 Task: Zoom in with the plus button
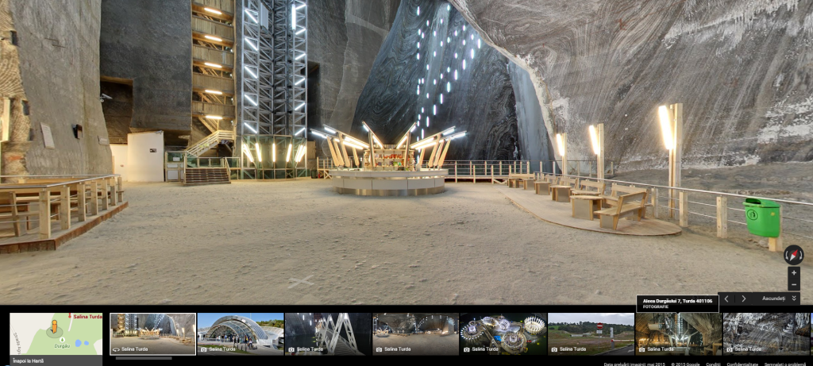794,272
